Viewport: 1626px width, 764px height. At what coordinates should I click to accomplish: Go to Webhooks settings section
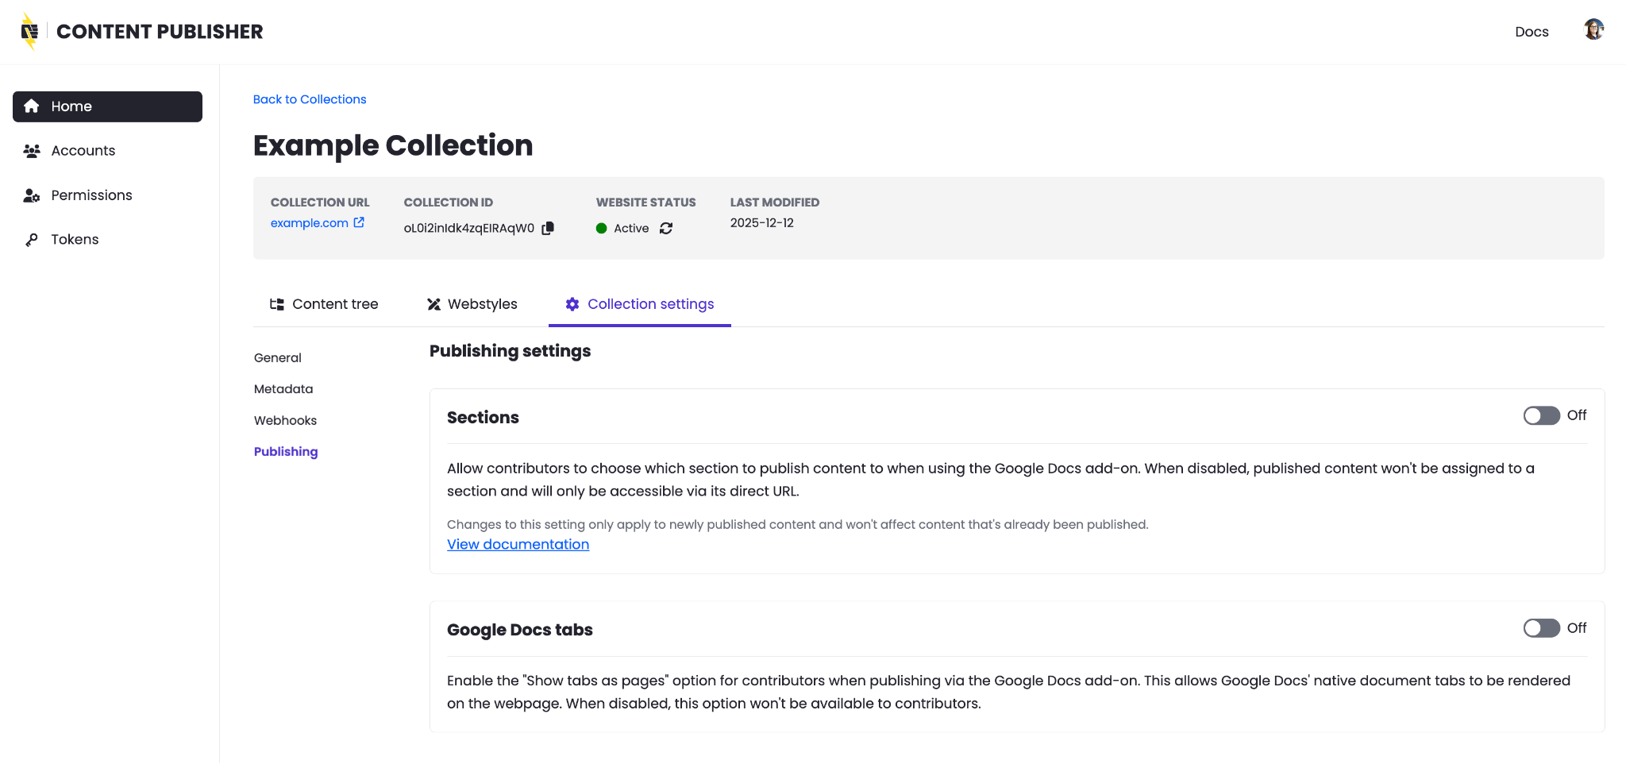pyautogui.click(x=285, y=421)
